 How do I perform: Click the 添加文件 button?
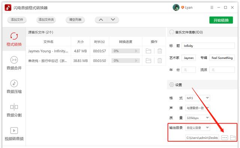click(17, 20)
